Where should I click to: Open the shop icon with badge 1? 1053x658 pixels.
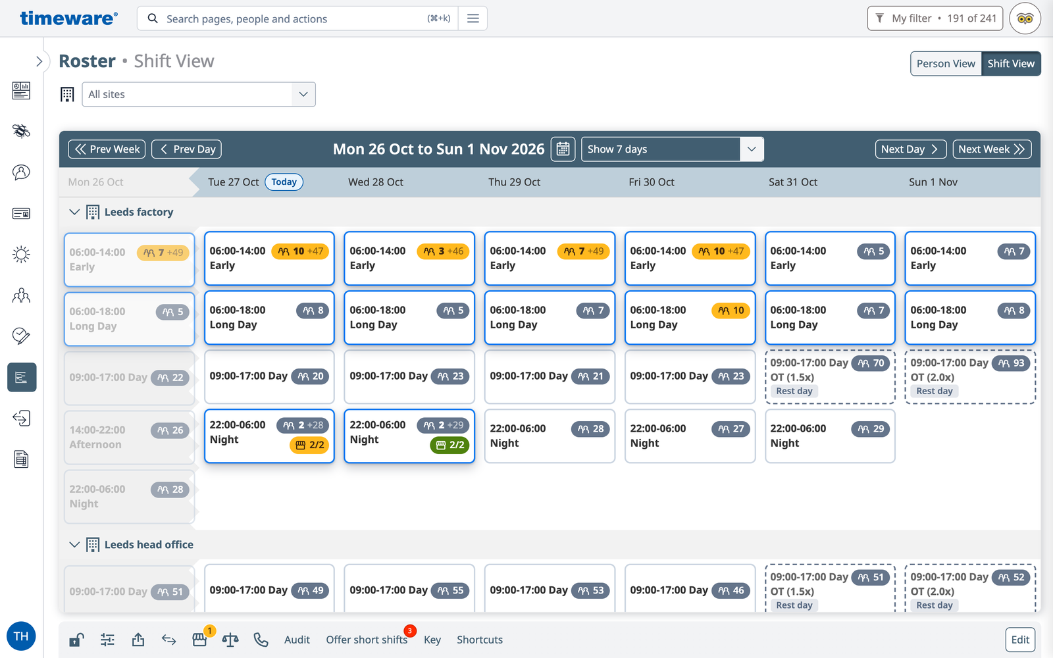200,640
